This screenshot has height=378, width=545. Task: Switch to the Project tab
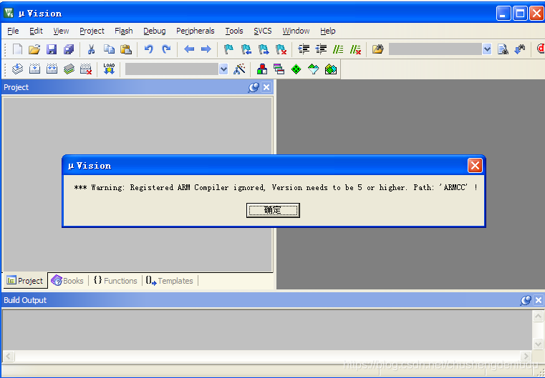(25, 281)
